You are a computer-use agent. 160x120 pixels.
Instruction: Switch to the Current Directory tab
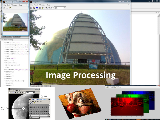pyautogui.click(x=6, y=37)
